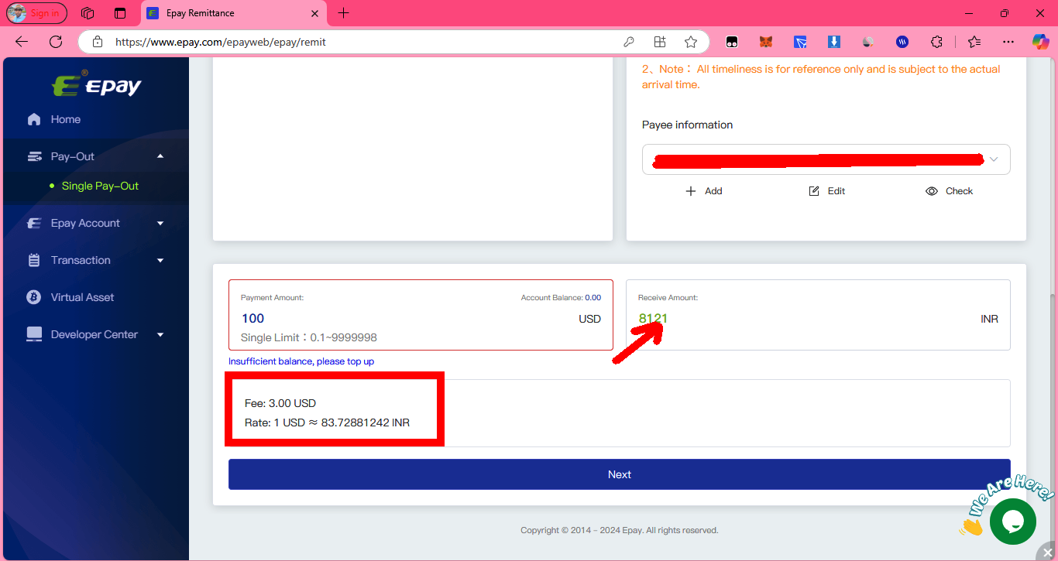This screenshot has width=1058, height=561.
Task: Click the Epay logo in the sidebar
Action: click(x=97, y=84)
